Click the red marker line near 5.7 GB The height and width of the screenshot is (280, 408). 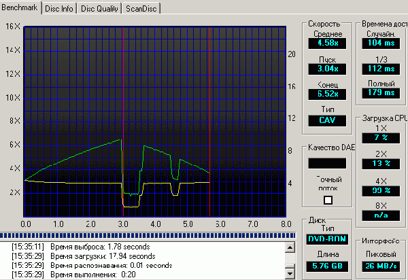coord(209,122)
